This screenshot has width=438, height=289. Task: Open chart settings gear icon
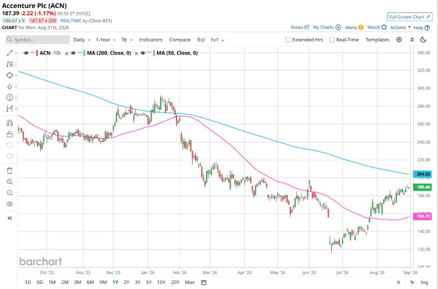(x=399, y=40)
